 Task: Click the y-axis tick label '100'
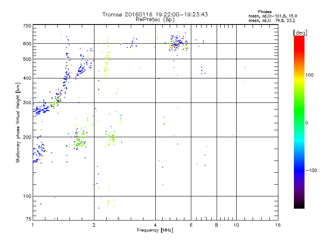(x=27, y=196)
